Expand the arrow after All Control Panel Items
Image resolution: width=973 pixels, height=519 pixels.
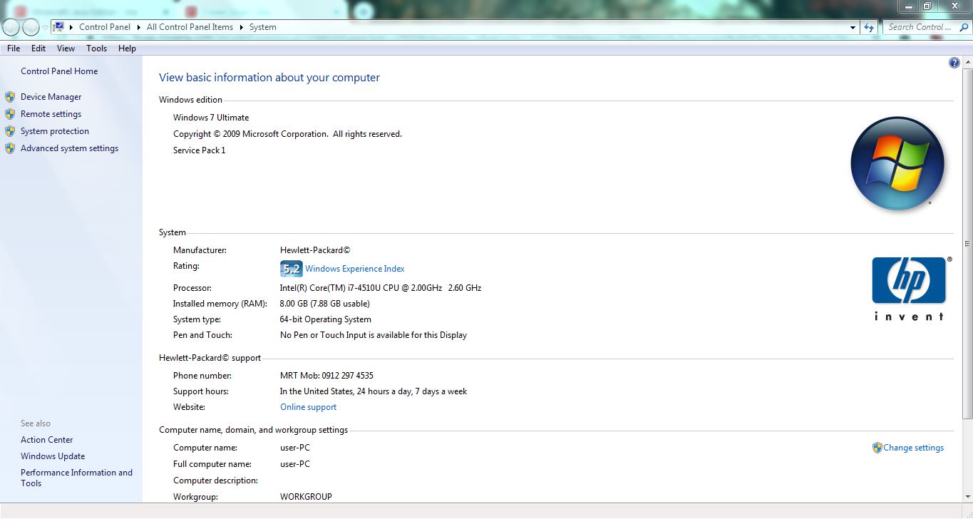(x=242, y=28)
